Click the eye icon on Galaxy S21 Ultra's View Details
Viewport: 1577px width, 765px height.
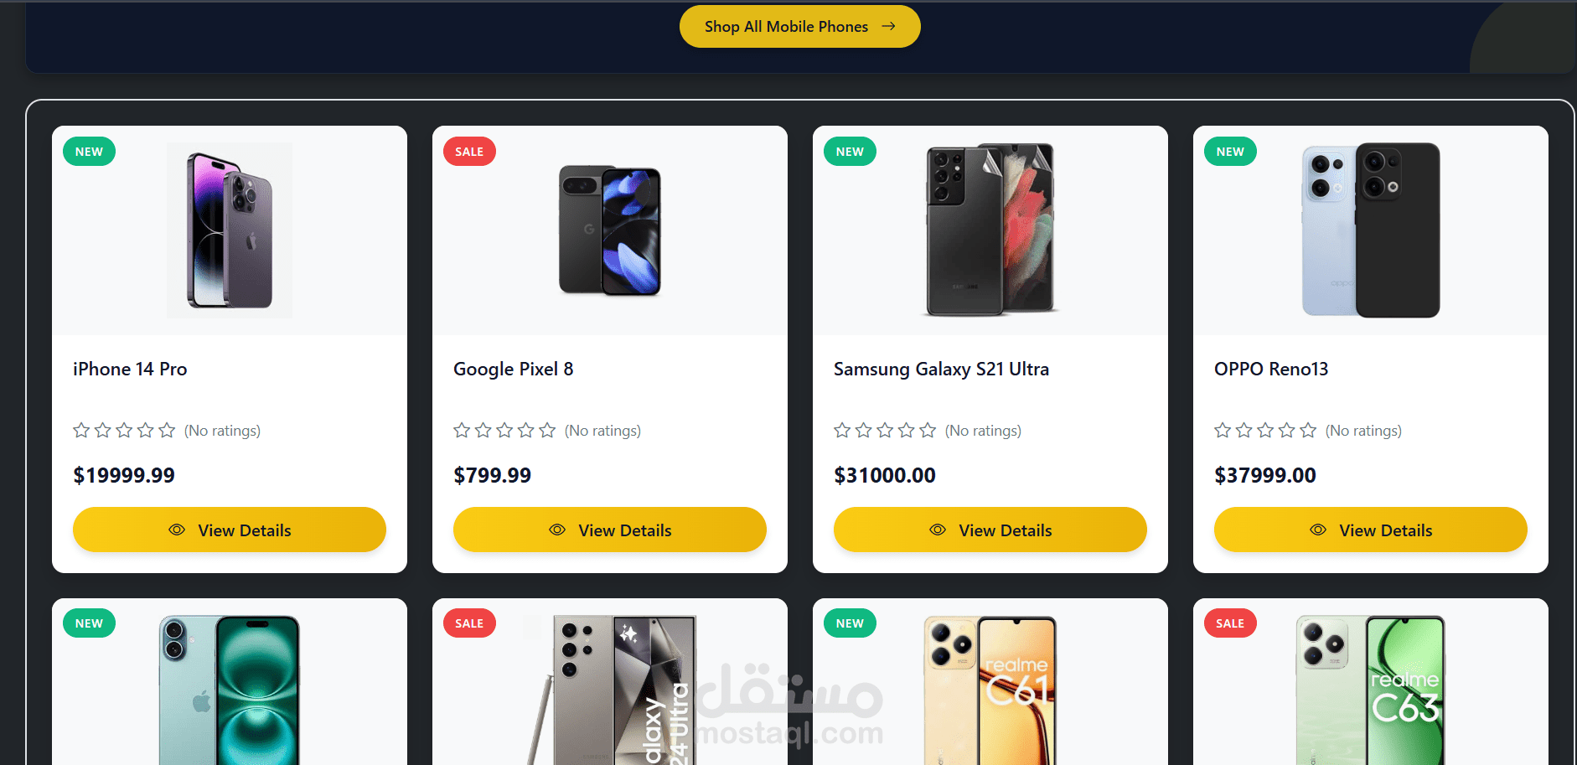point(938,530)
